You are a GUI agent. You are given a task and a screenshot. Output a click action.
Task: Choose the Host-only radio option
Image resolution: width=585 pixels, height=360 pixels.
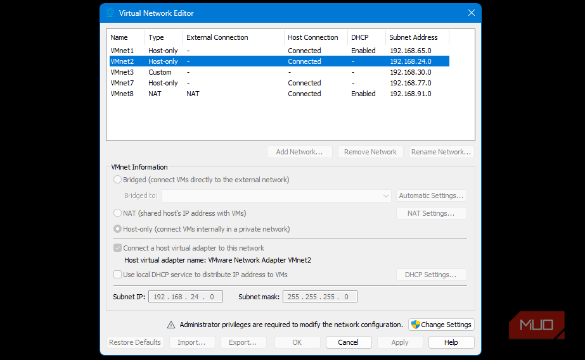click(x=117, y=229)
